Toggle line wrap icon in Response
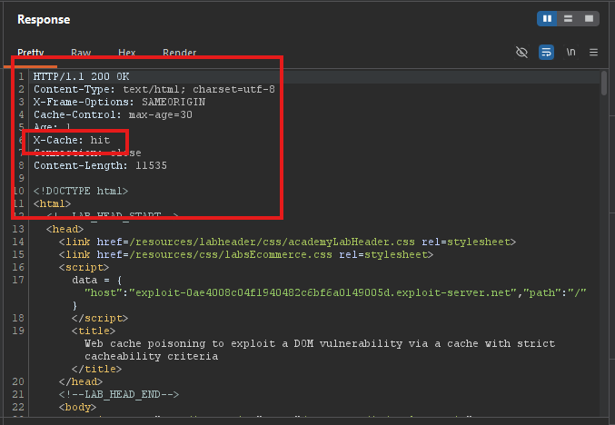 pos(546,52)
